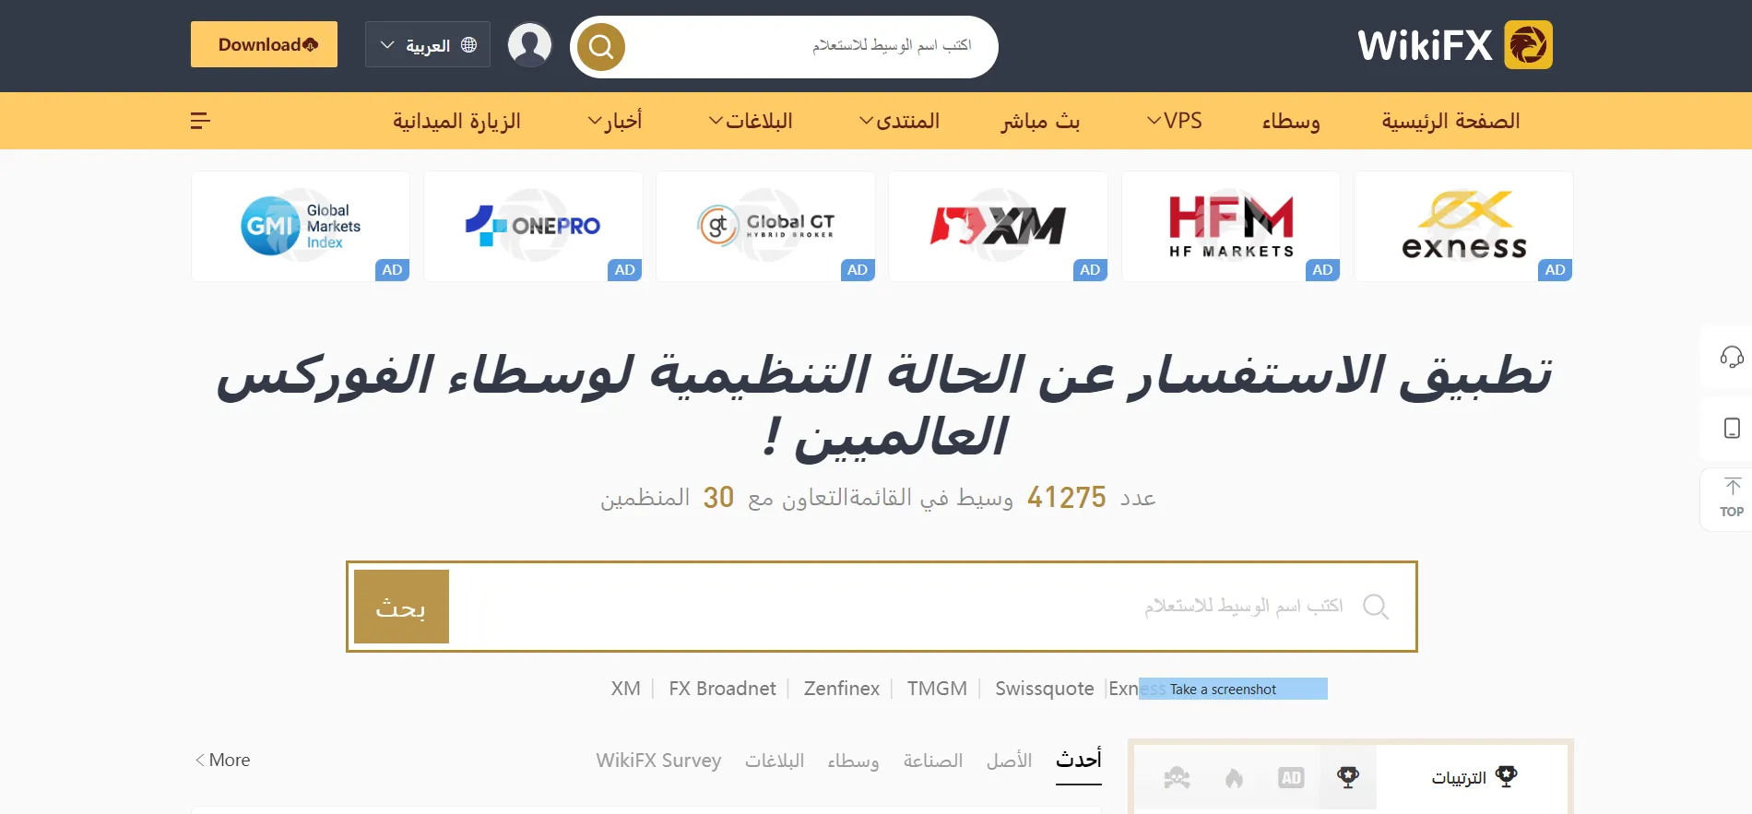The image size is (1752, 814).
Task: Expand the VPS dropdown menu
Action: coord(1175,121)
